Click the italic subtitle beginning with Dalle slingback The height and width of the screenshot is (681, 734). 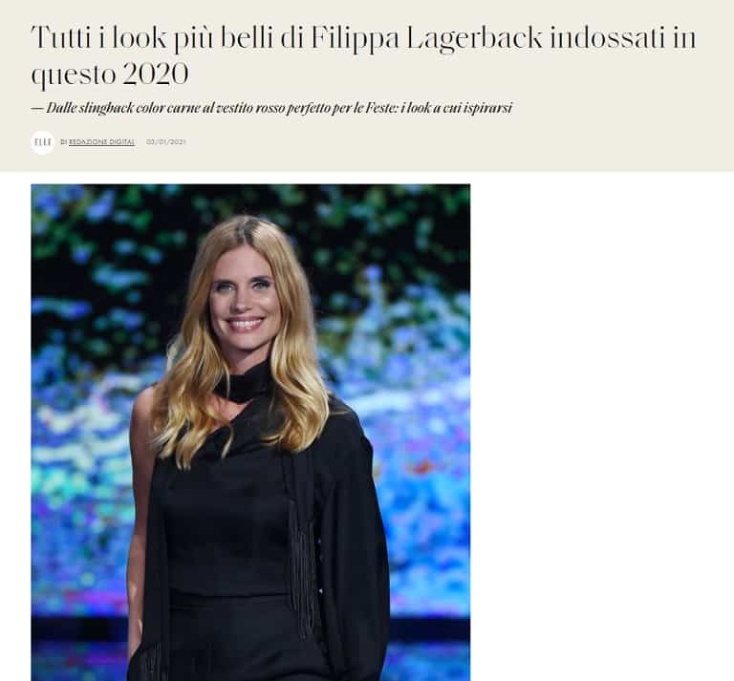pos(271,108)
